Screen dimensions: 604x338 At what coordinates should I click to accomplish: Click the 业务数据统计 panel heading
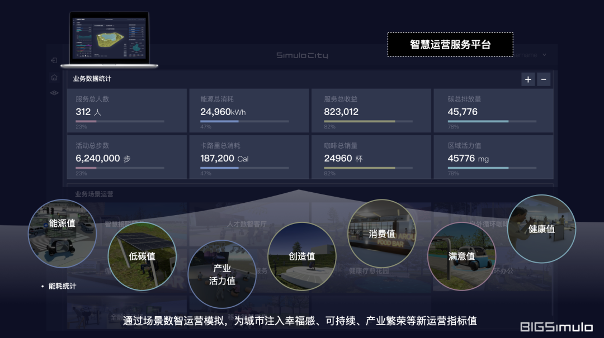(92, 79)
